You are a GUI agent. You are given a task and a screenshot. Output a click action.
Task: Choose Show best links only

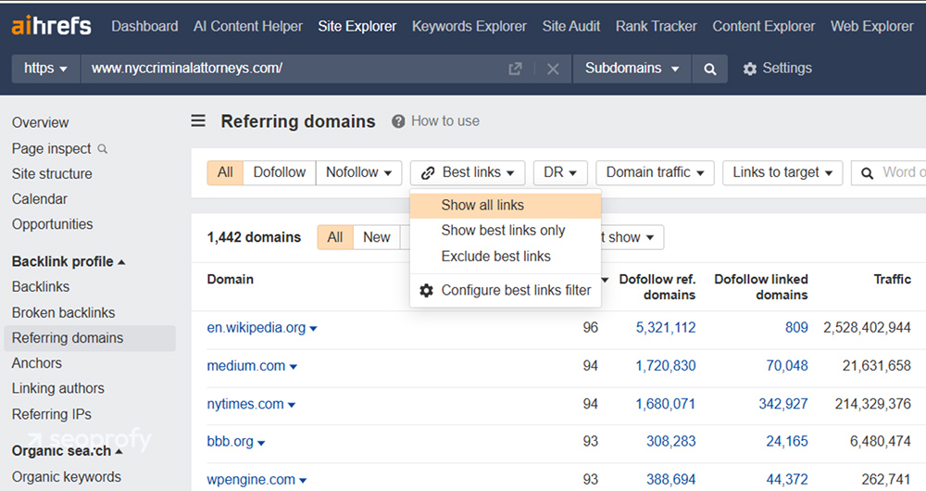click(x=506, y=231)
